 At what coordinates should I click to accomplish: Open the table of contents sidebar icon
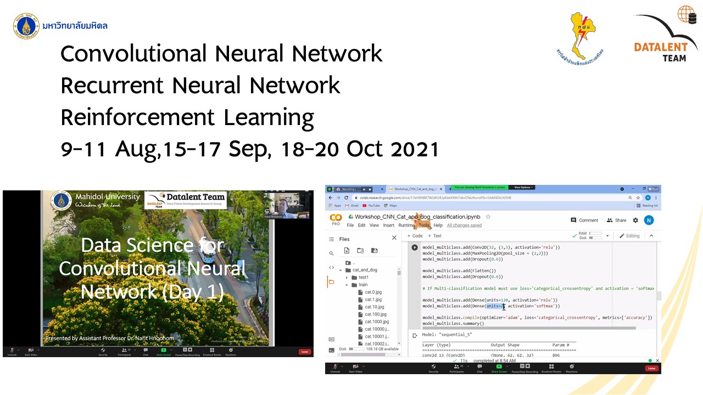331,239
